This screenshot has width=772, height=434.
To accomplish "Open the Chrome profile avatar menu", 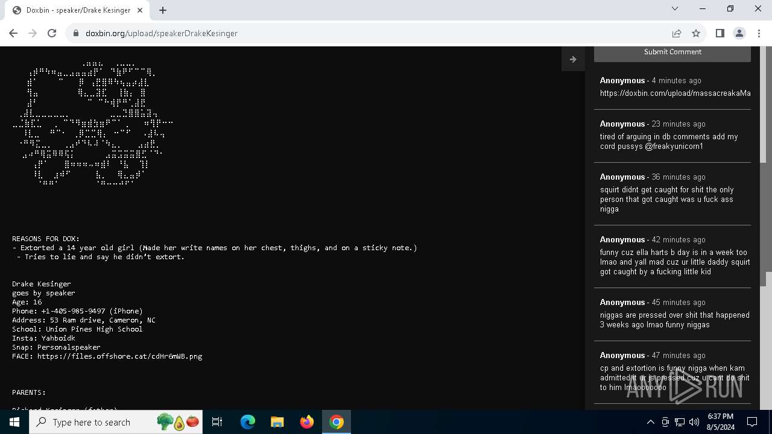I will [x=739, y=33].
